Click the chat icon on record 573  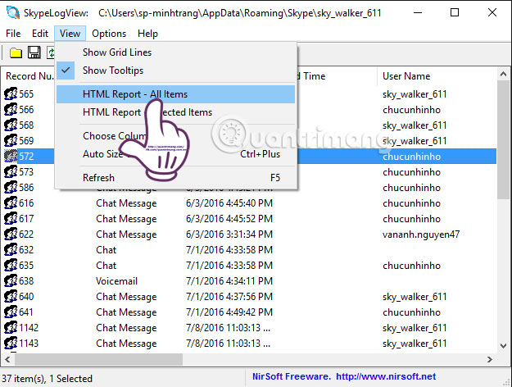click(x=11, y=171)
